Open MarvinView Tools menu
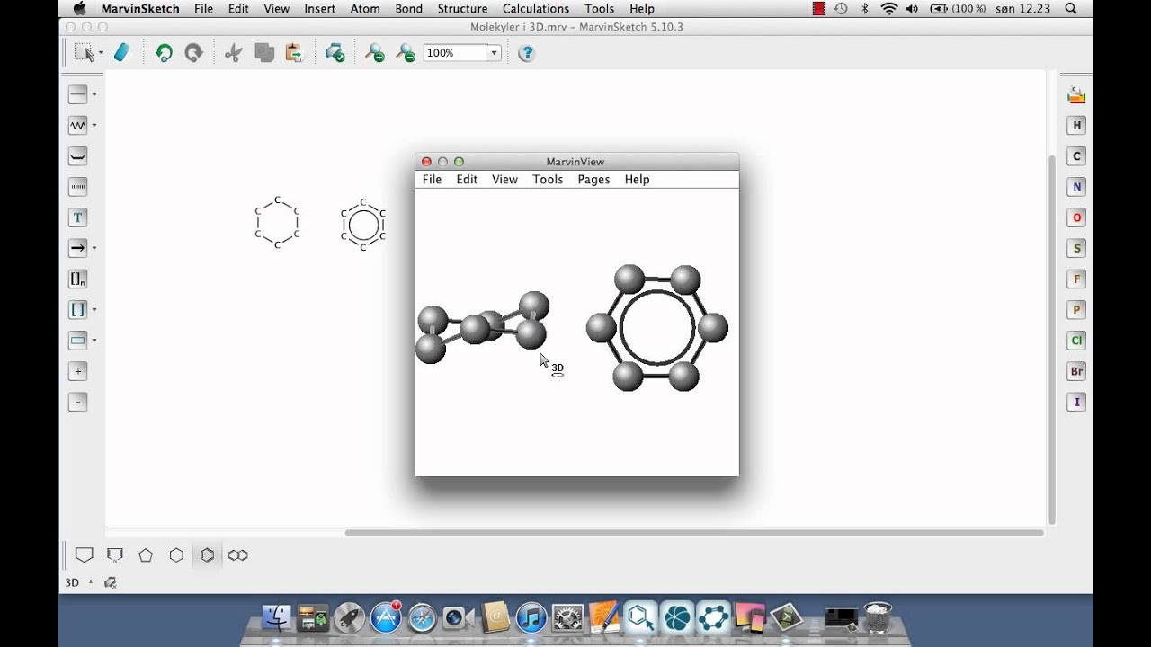1151x647 pixels. tap(548, 180)
